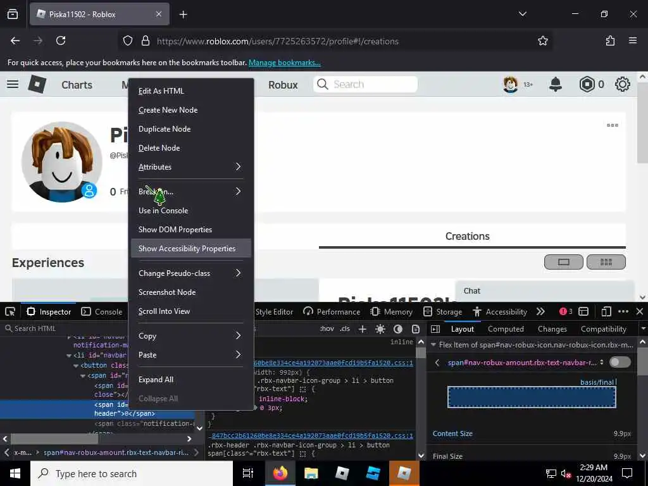Choose Create New Node
The image size is (648, 486).
pos(190,110)
